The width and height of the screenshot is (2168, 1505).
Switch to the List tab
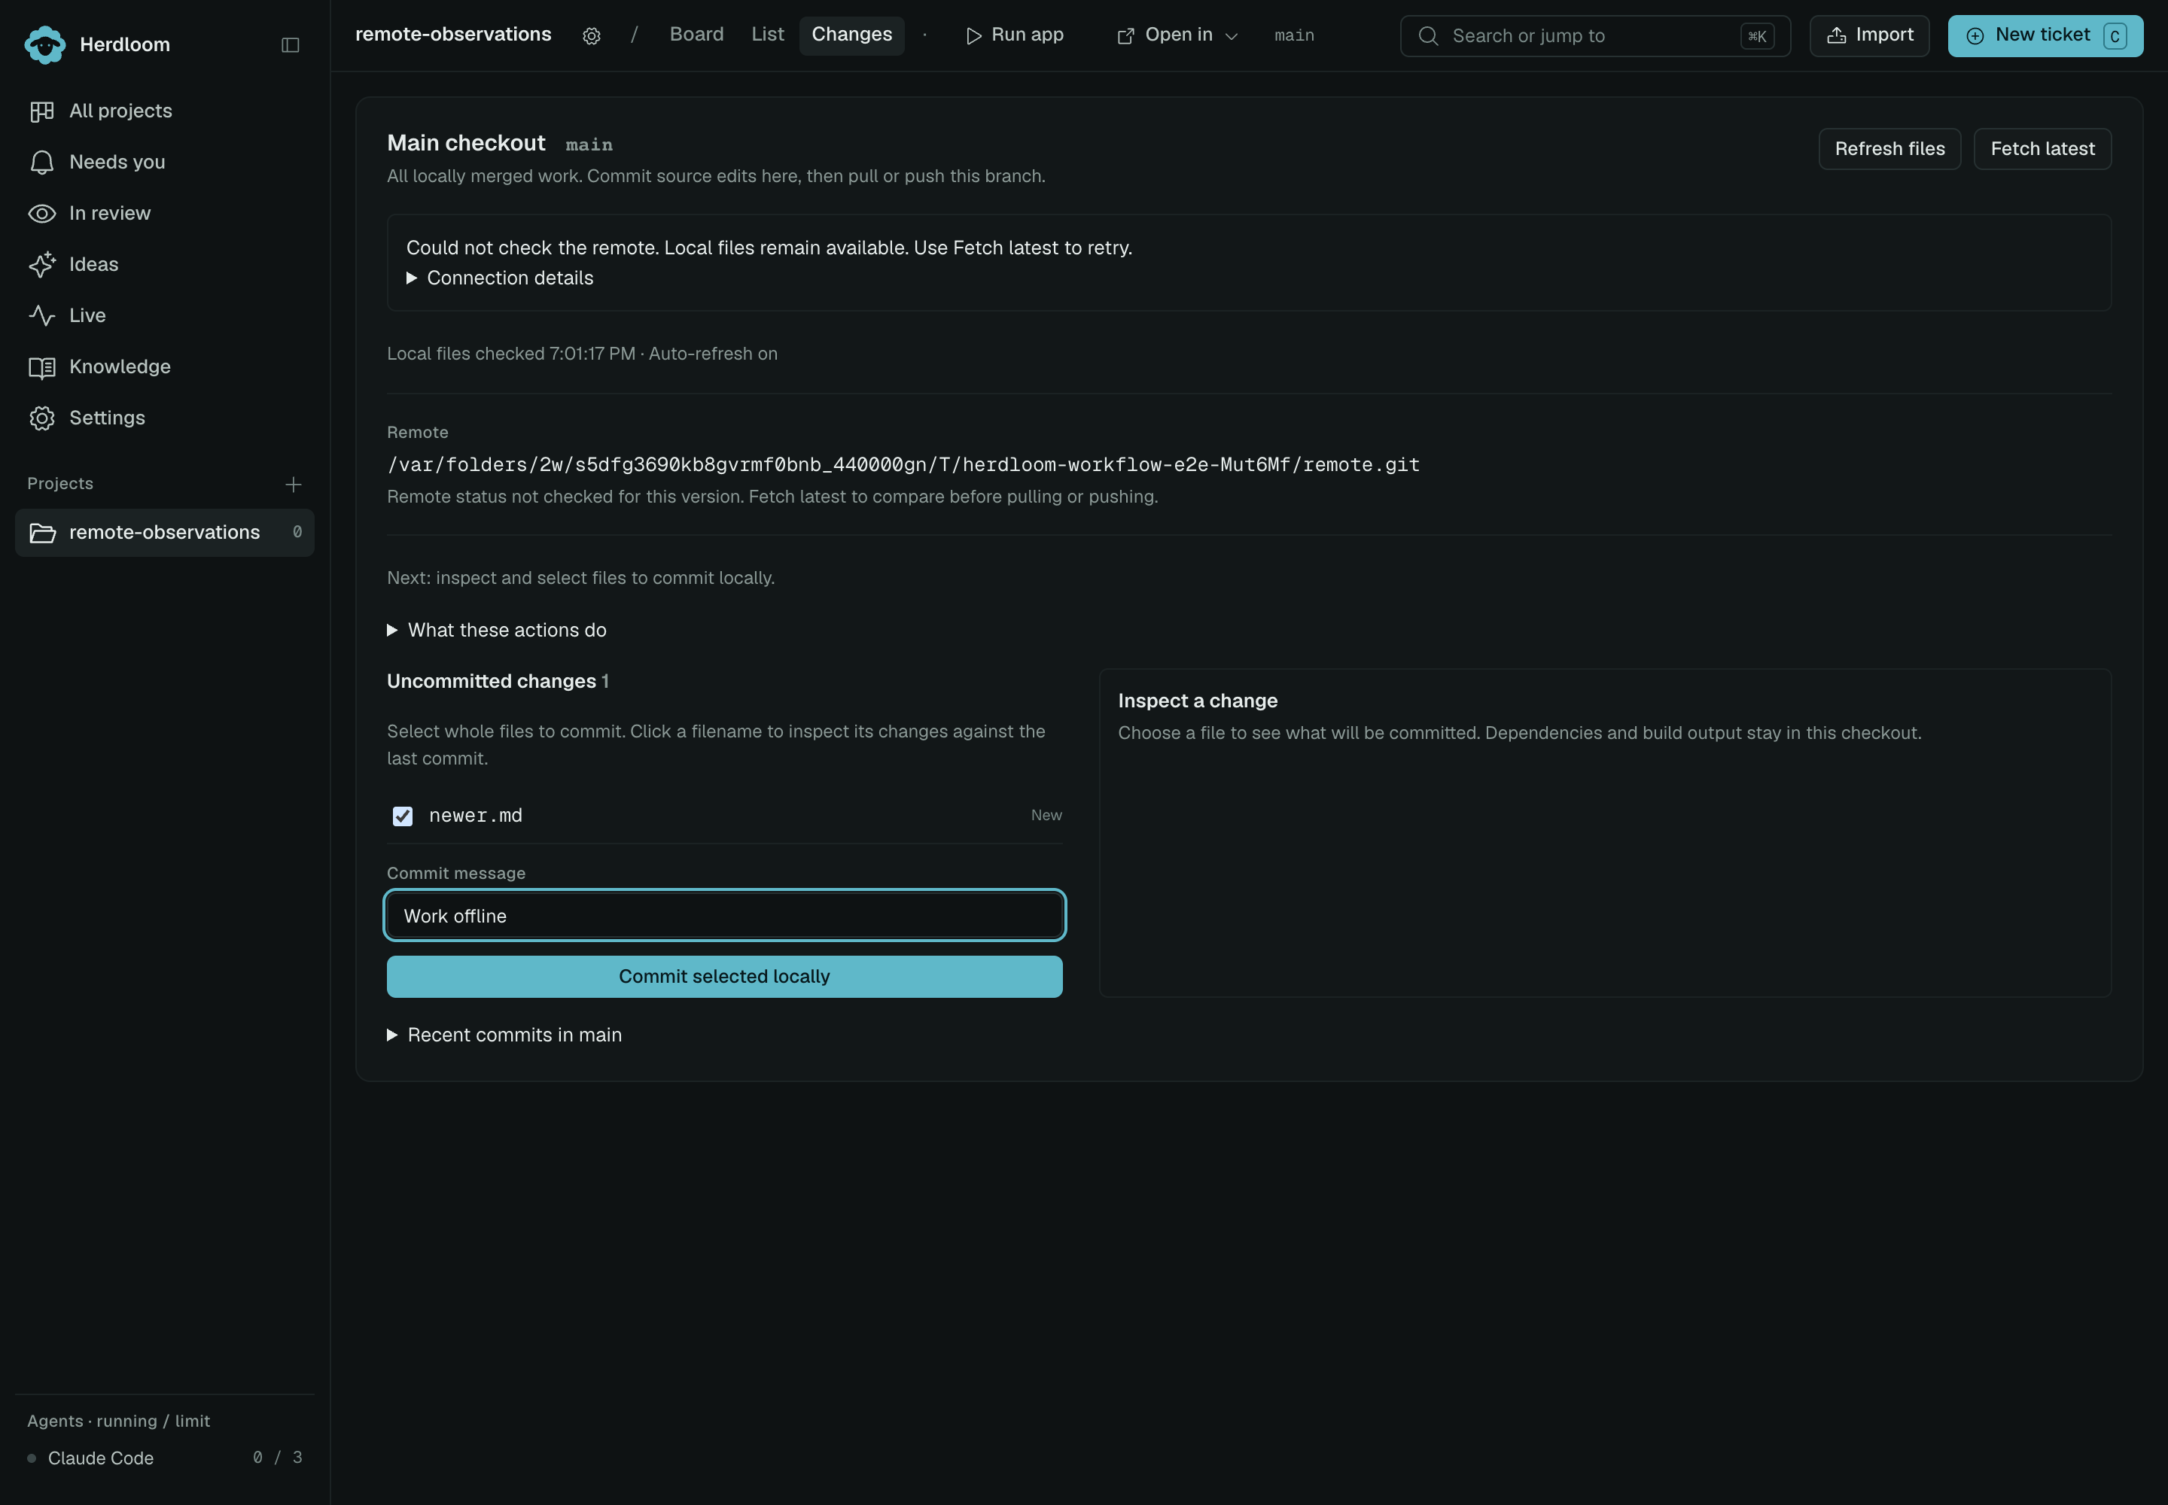(767, 35)
